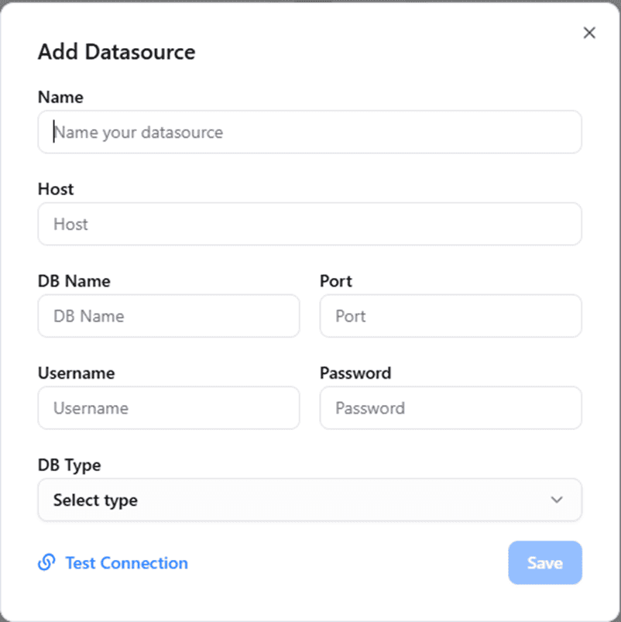Click the Port label text
This screenshot has height=622, width=621.
336,281
